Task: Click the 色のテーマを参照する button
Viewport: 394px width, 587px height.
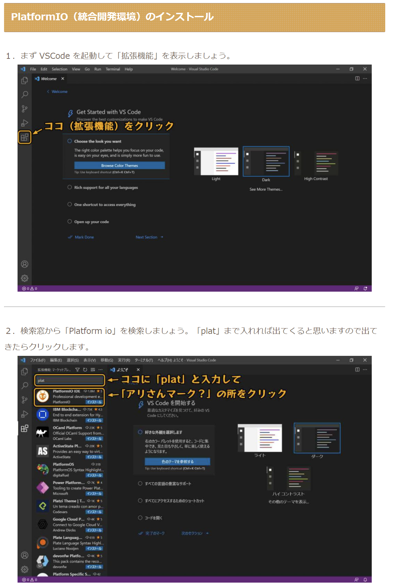Action: tap(177, 462)
